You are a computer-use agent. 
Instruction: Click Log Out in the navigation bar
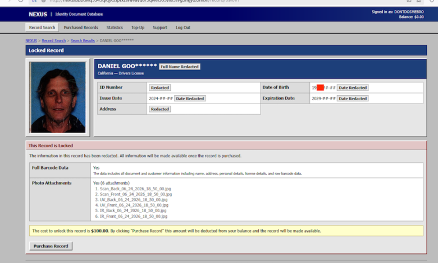tap(182, 27)
